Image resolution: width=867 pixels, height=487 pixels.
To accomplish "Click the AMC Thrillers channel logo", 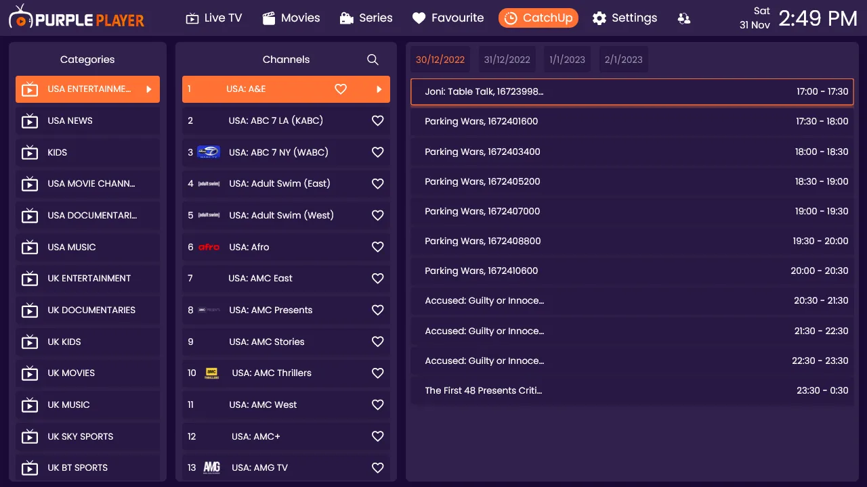I will tap(211, 373).
